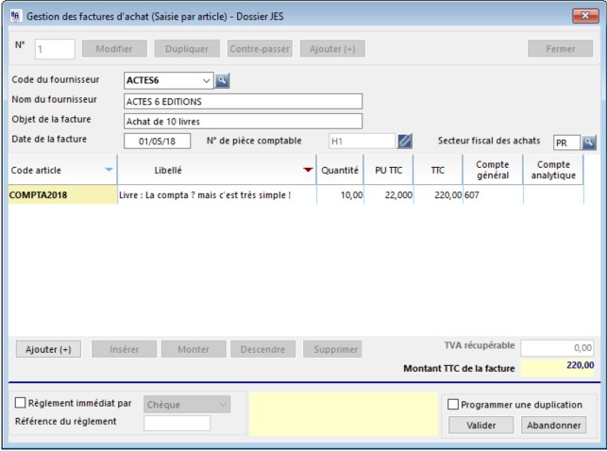Click the Descendre button
607x451 pixels.
pos(262,349)
